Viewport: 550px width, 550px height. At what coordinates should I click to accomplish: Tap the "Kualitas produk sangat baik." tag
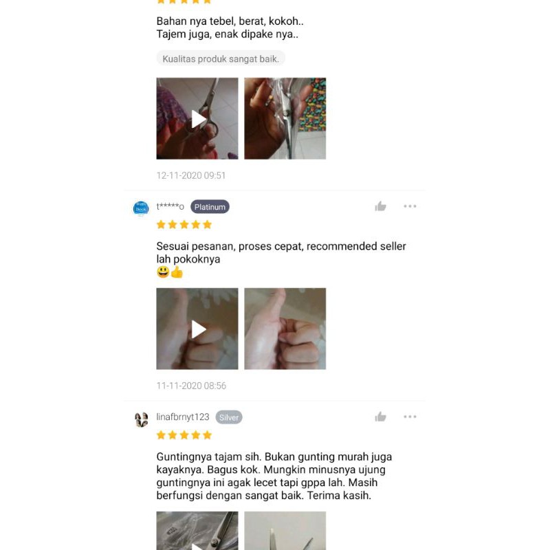tap(221, 58)
